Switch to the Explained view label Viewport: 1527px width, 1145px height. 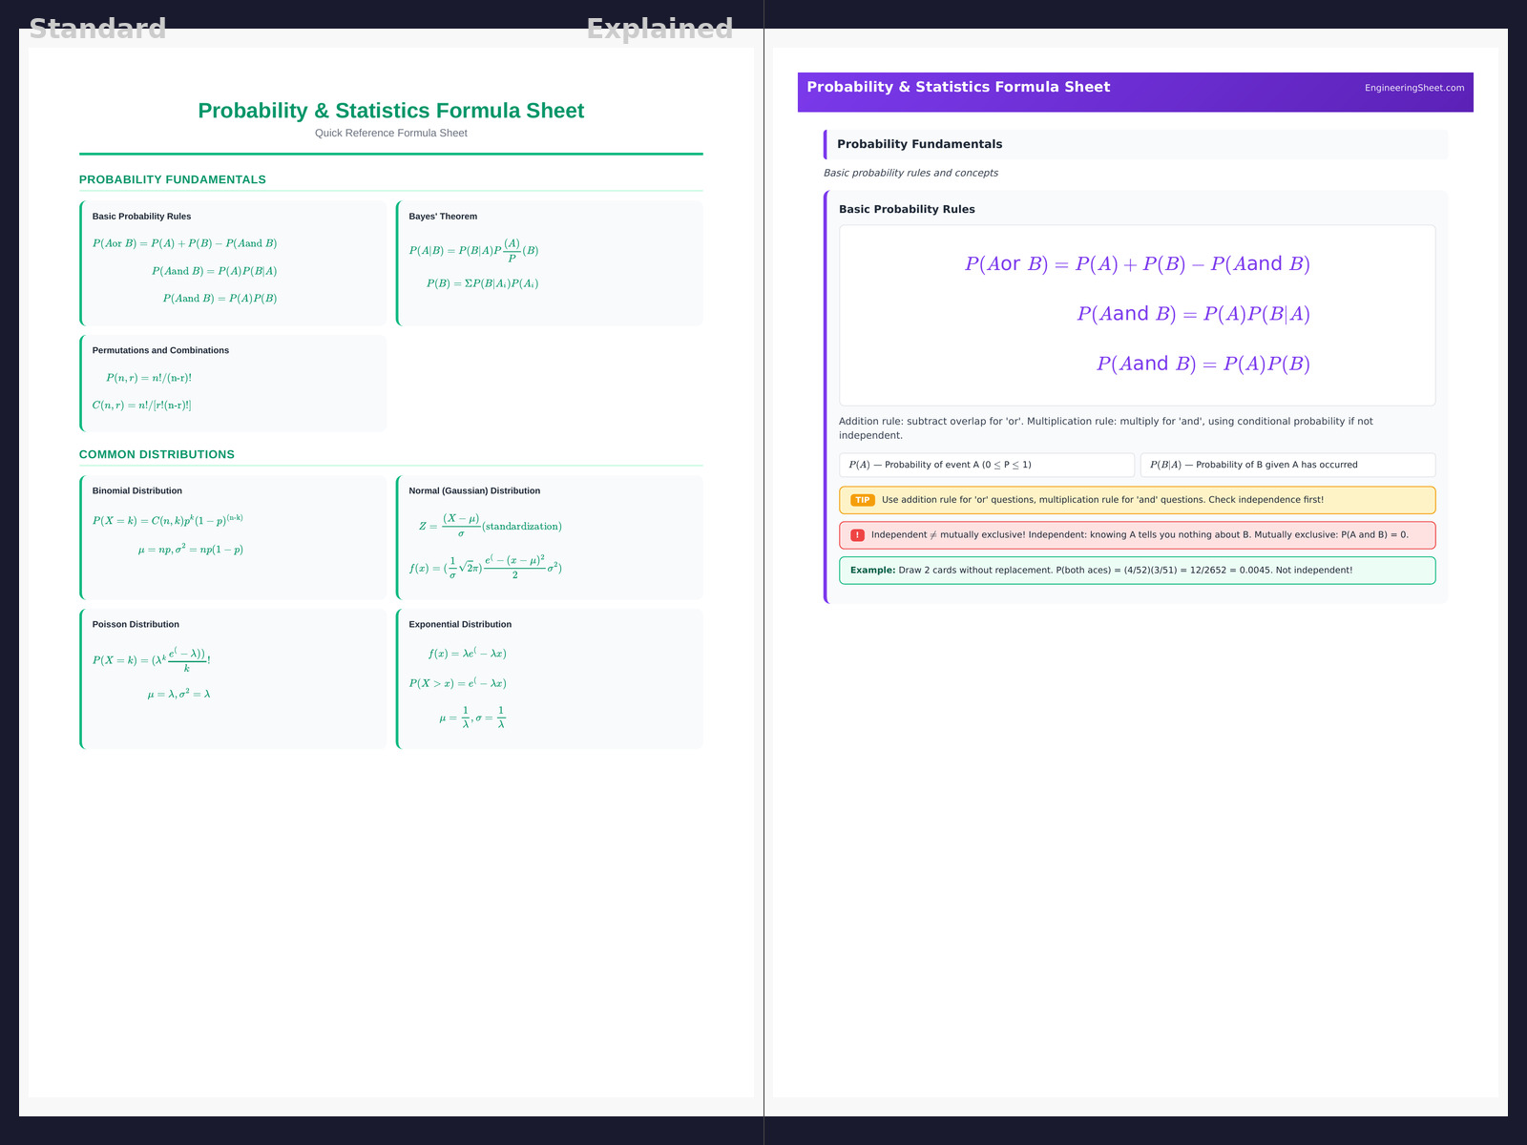pyautogui.click(x=659, y=29)
